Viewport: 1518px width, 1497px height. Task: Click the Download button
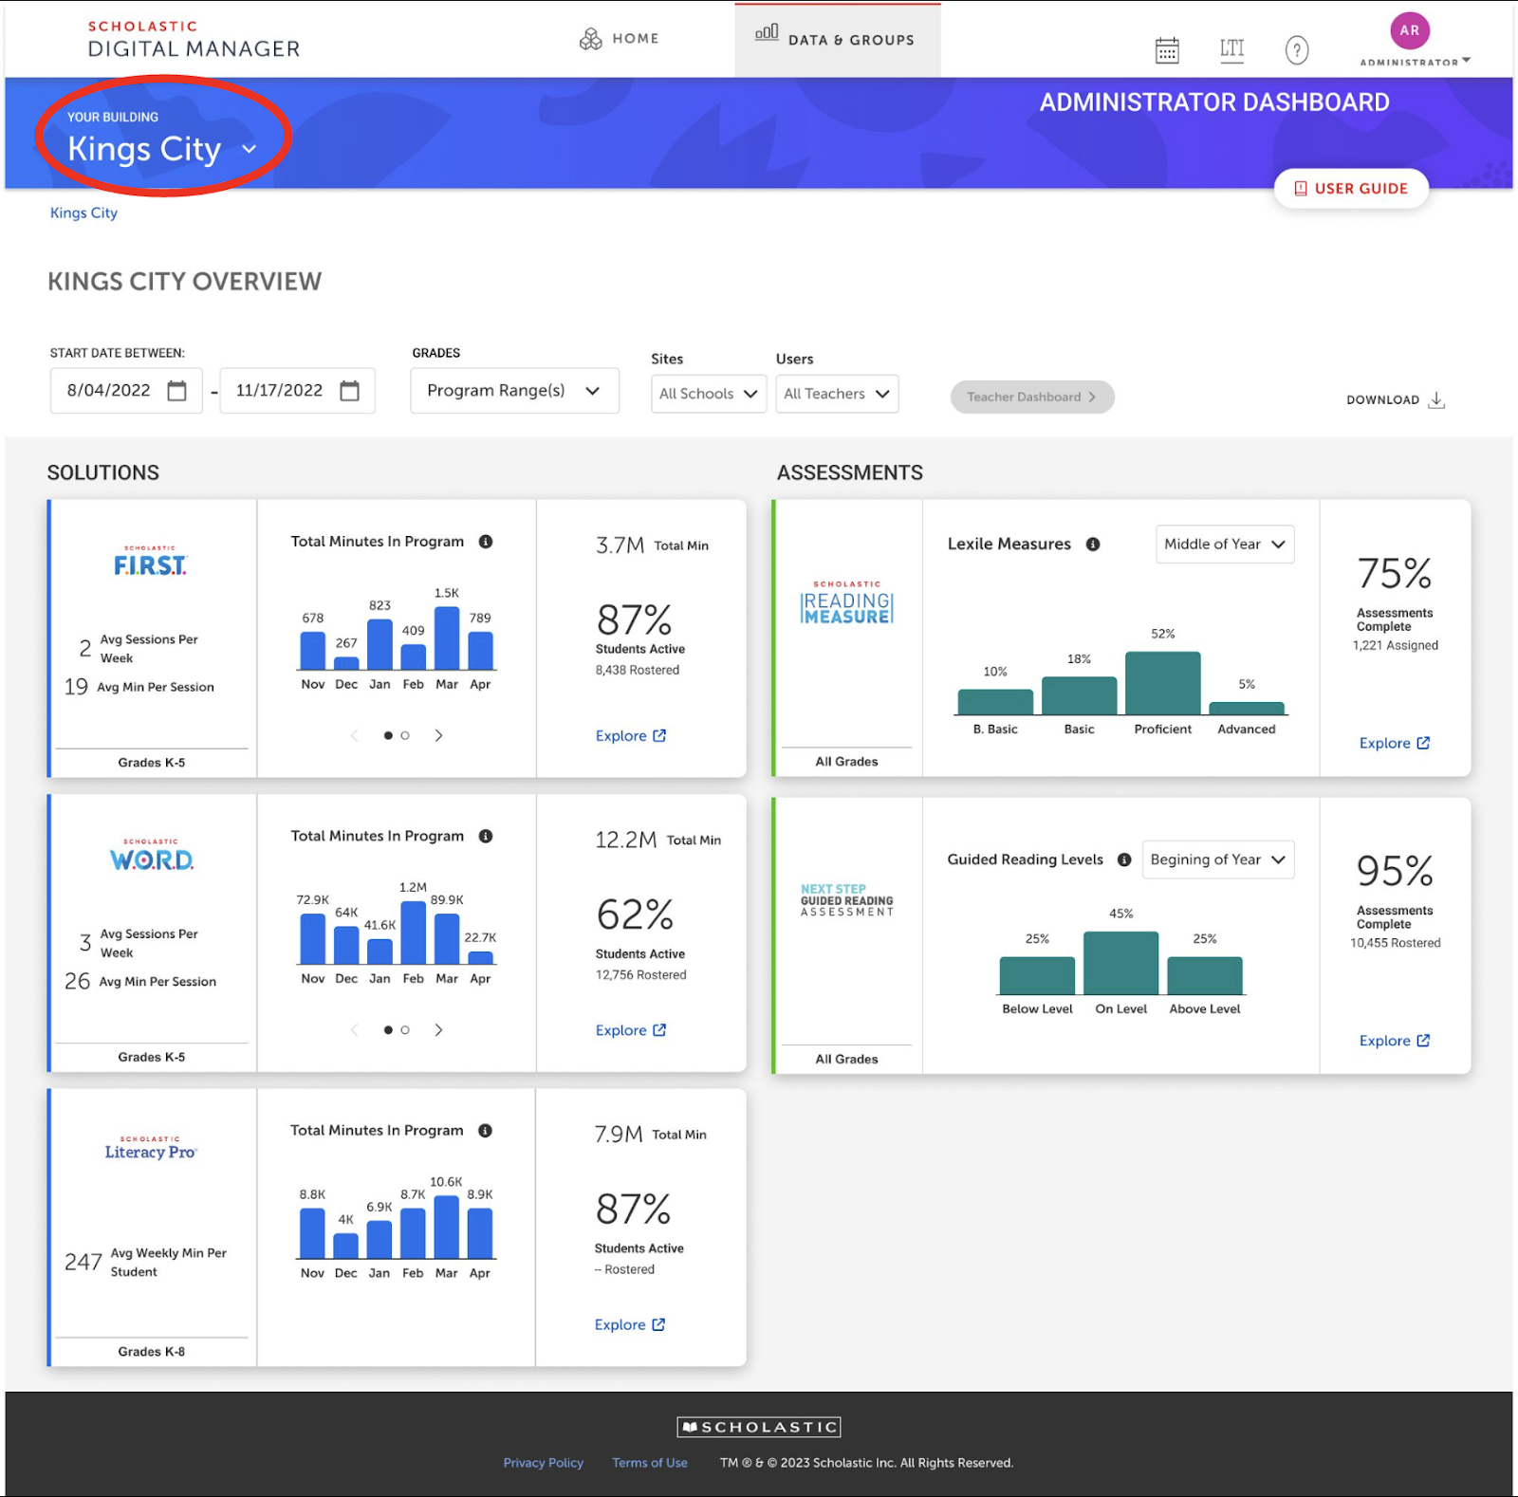coord(1396,399)
